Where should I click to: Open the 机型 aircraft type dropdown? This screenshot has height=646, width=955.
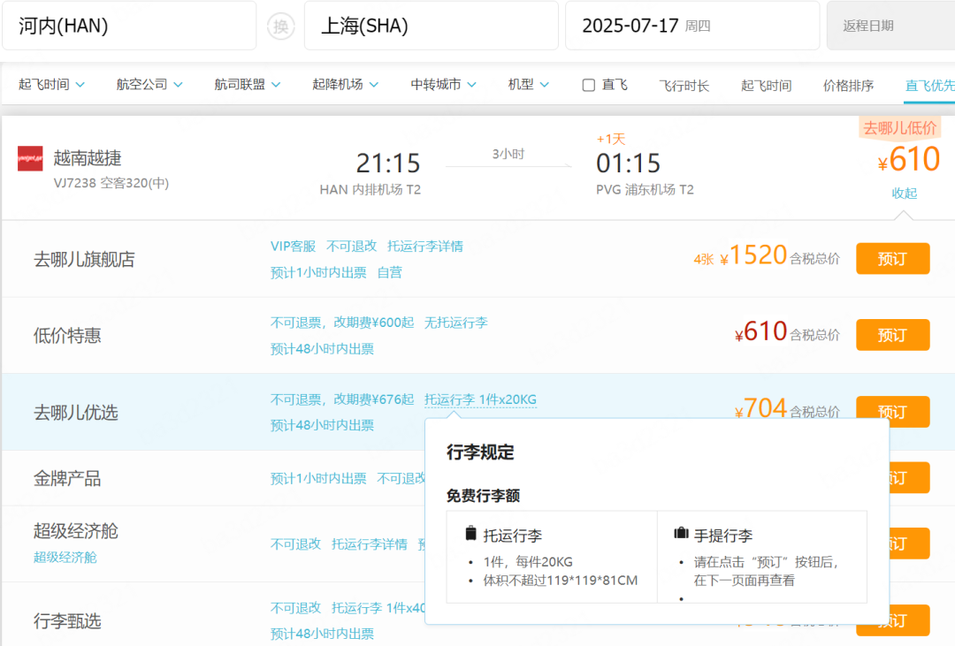(529, 85)
